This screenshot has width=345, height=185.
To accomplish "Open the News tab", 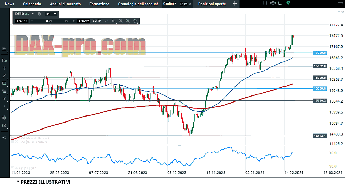I will (x=10, y=4).
